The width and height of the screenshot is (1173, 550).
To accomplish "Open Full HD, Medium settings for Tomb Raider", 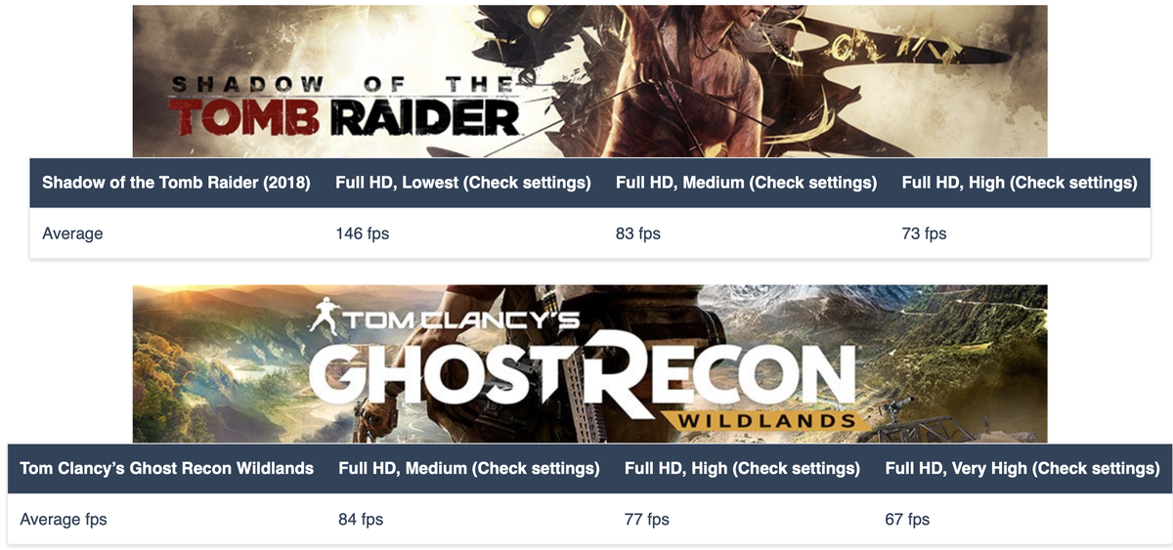I will point(746,183).
